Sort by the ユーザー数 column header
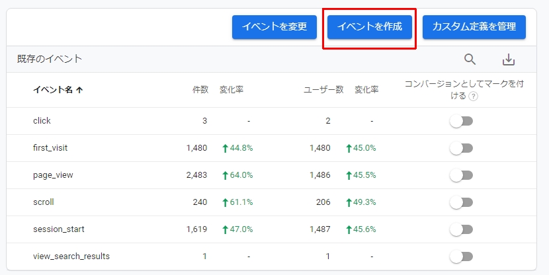 (323, 90)
